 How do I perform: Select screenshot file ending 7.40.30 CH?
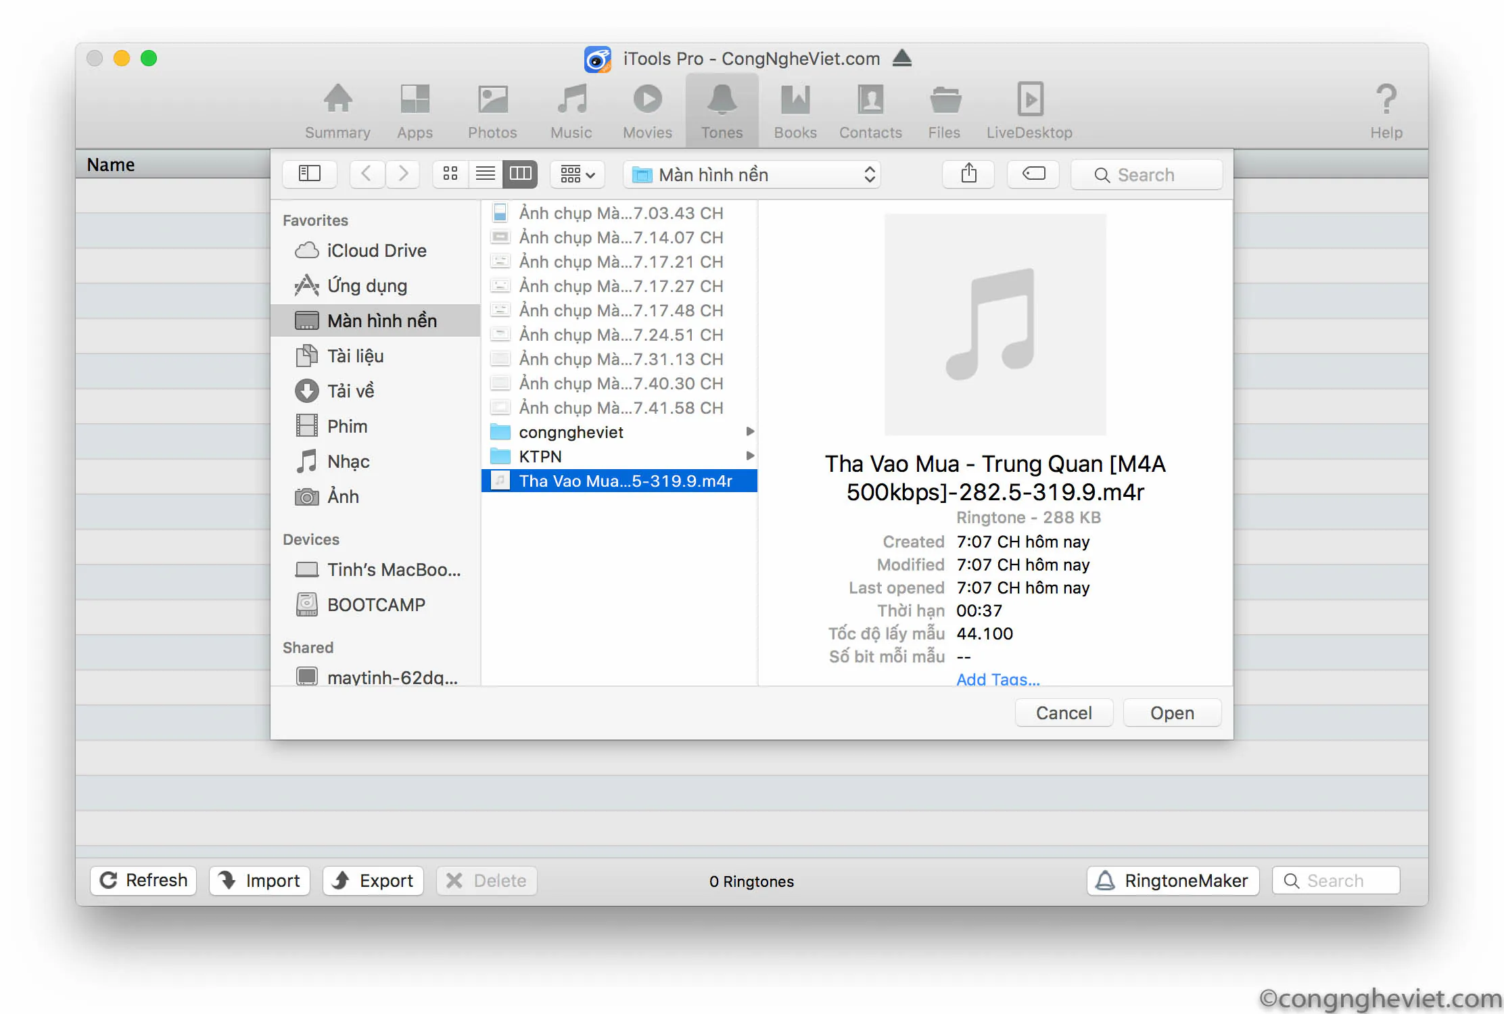pyautogui.click(x=619, y=383)
